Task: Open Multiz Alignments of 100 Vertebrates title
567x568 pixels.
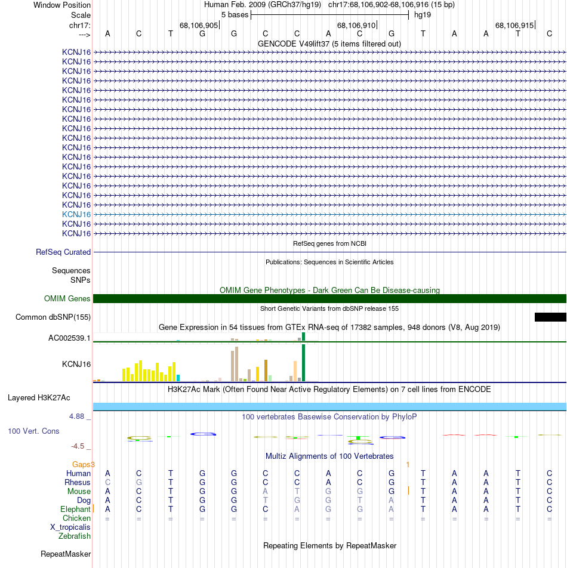Action: 329,456
